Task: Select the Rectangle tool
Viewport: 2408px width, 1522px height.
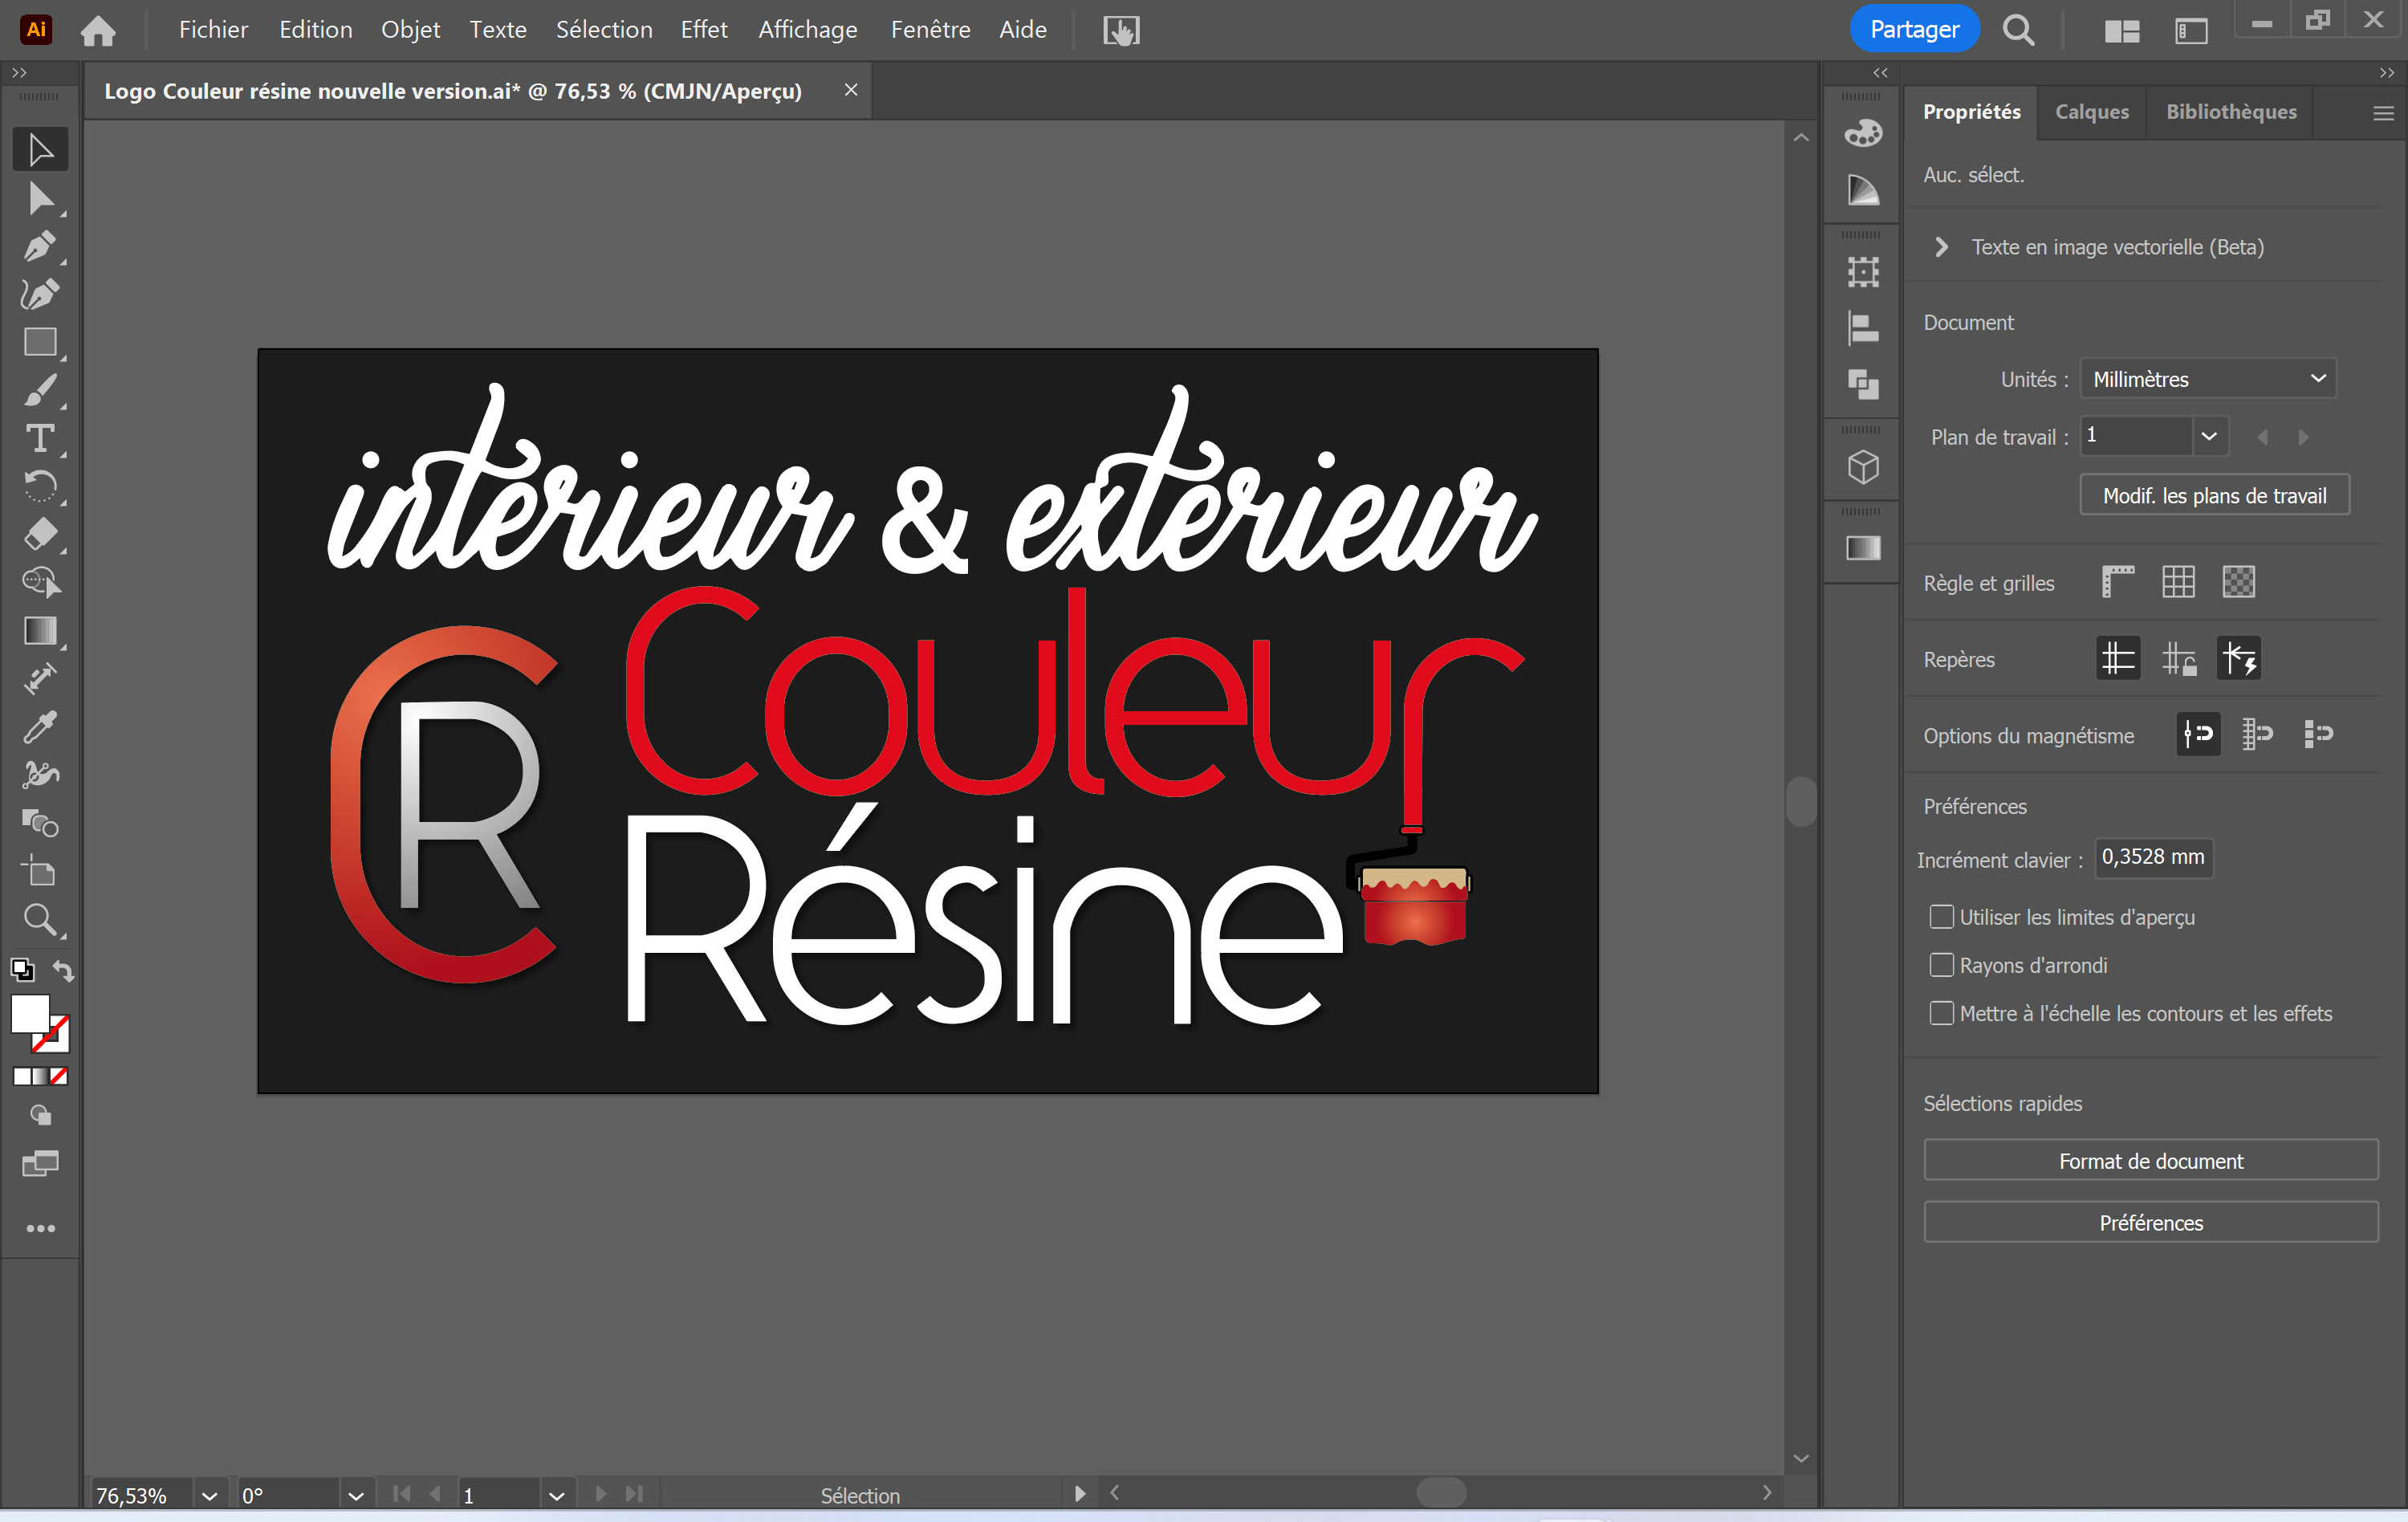Action: (40, 342)
